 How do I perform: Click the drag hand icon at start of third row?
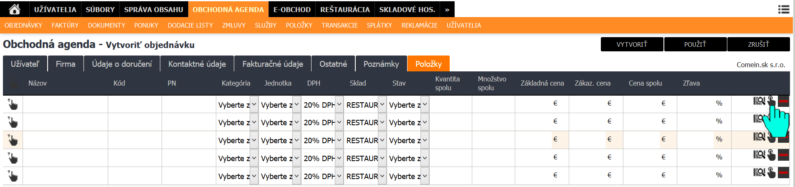click(13, 140)
